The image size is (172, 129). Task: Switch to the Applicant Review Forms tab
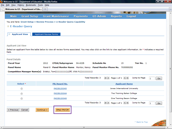pos(46,34)
